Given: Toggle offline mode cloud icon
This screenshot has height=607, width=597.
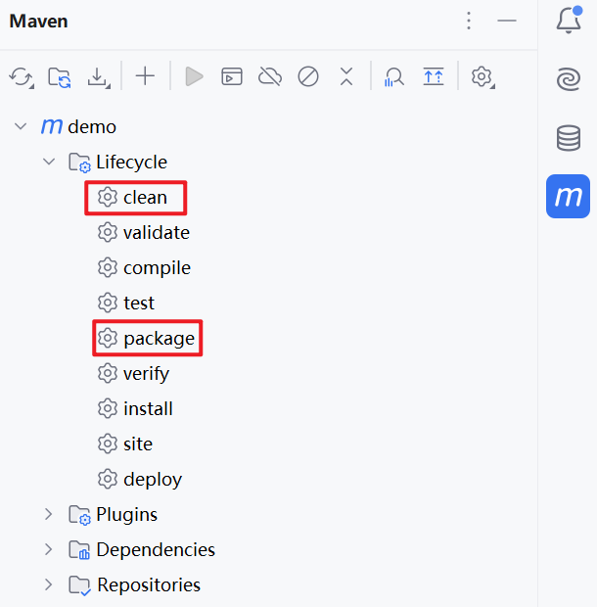Looking at the screenshot, I should pyautogui.click(x=270, y=76).
